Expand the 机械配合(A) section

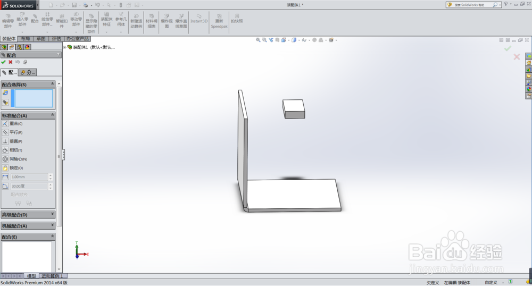coord(52,225)
